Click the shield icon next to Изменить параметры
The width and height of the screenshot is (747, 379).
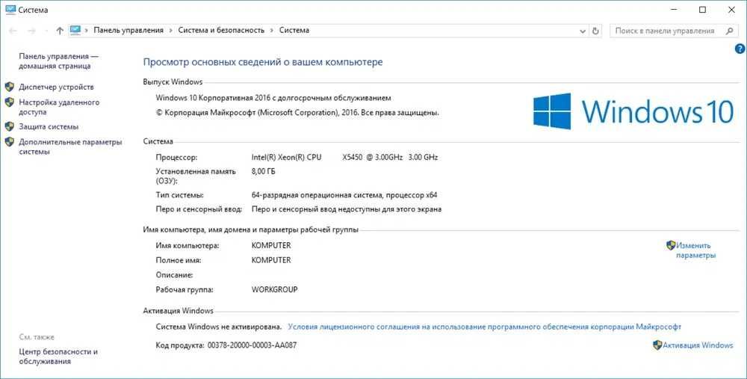coord(671,245)
